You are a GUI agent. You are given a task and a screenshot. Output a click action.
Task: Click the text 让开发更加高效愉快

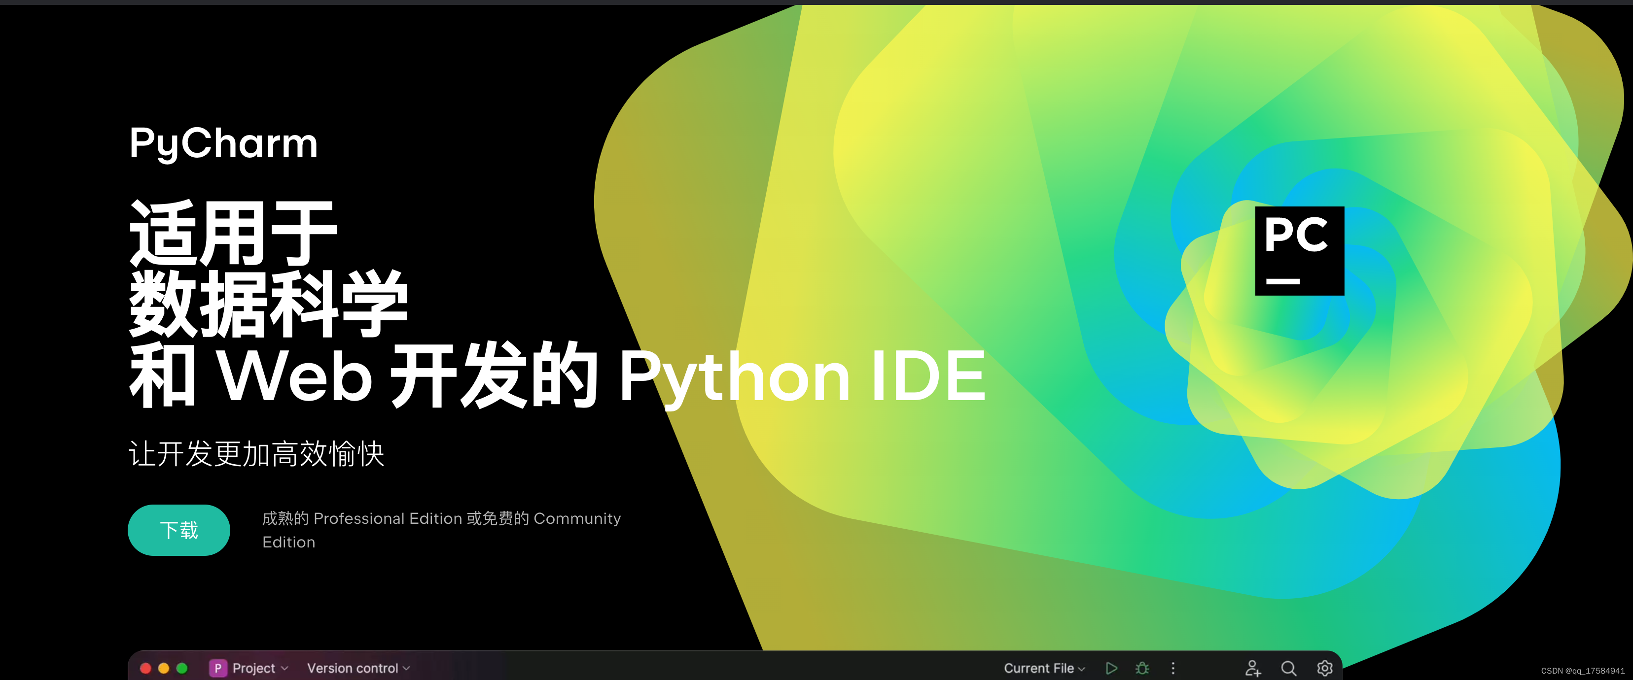(257, 454)
